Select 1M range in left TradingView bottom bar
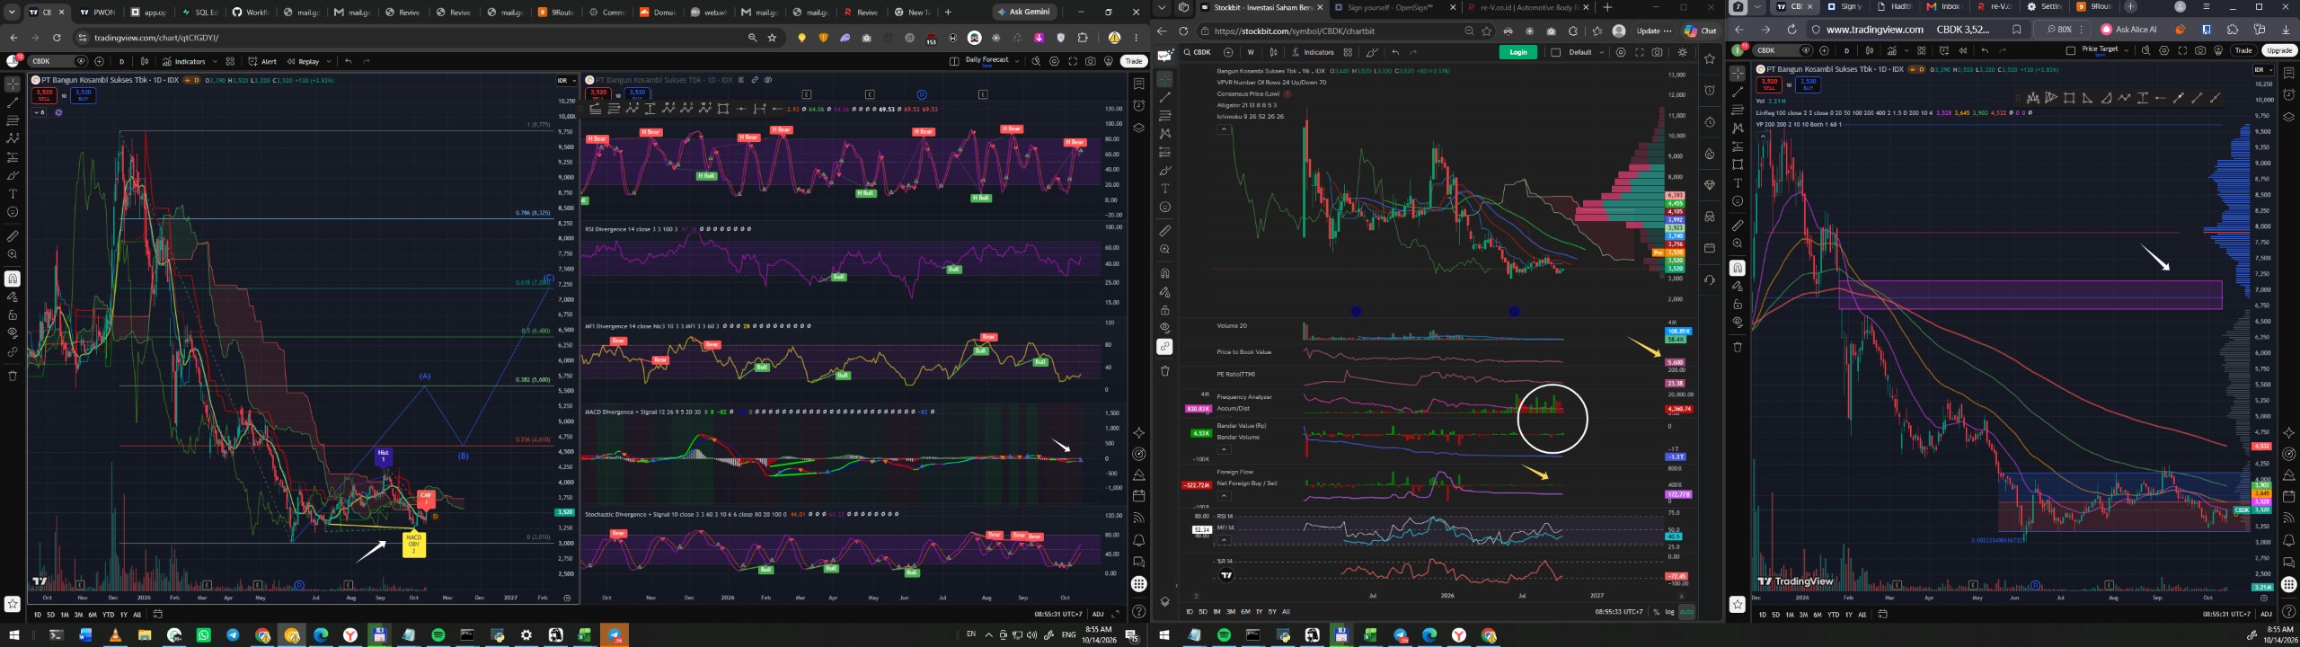 click(64, 615)
